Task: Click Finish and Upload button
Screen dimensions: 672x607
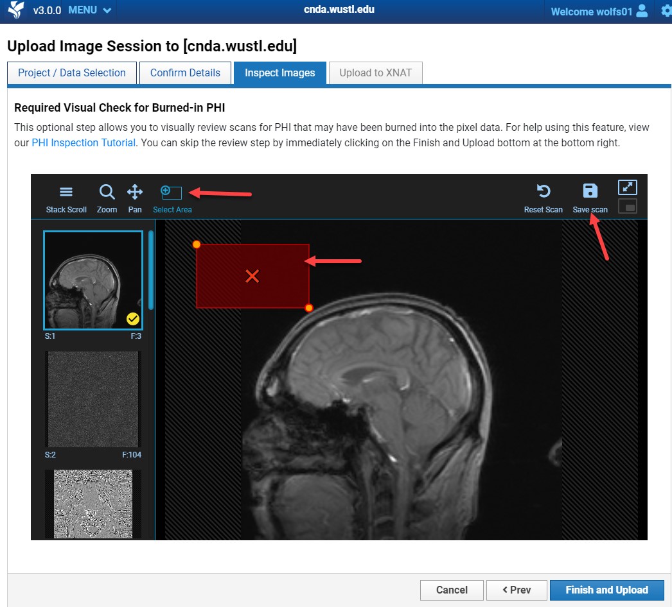Action: [606, 590]
